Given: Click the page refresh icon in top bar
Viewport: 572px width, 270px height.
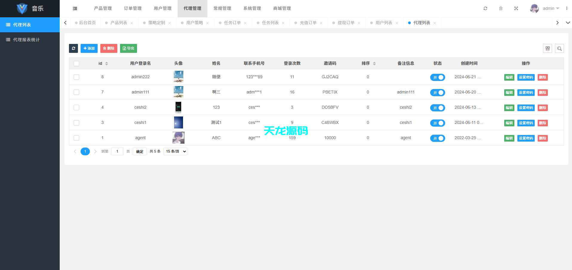Looking at the screenshot, I should click(x=485, y=8).
